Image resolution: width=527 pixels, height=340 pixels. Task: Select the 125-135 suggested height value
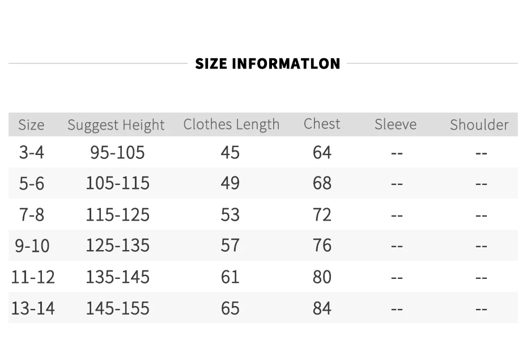tap(117, 246)
